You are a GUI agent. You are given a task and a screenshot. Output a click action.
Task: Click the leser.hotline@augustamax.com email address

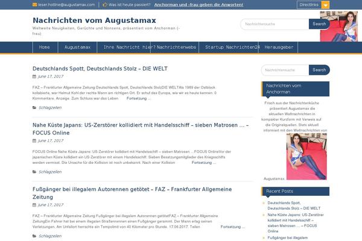pyautogui.click(x=66, y=5)
